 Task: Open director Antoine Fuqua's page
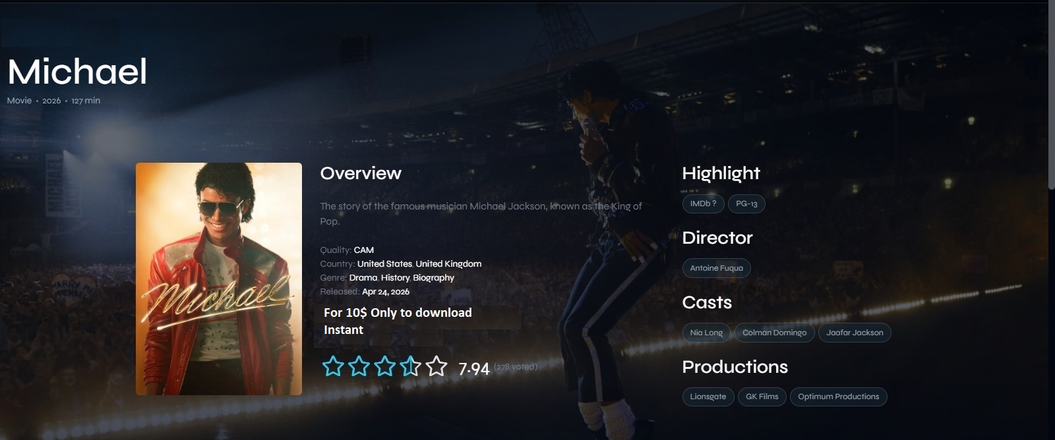pos(716,268)
